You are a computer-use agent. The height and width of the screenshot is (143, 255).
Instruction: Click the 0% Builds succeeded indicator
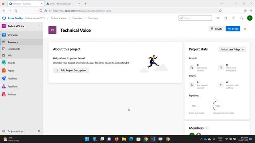point(194,106)
